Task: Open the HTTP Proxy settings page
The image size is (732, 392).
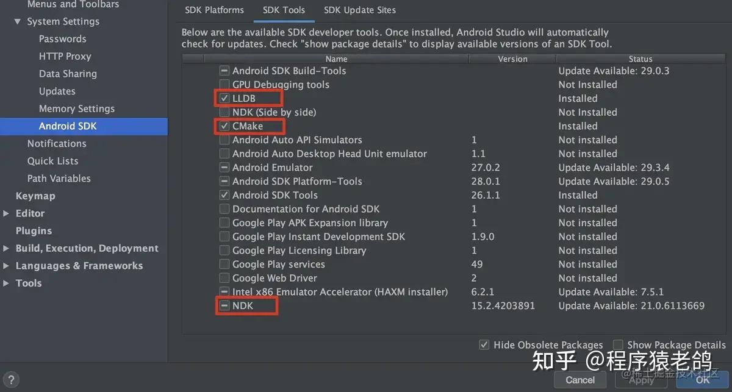Action: pos(66,56)
